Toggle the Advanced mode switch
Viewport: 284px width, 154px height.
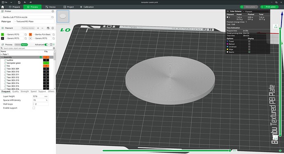47,44
